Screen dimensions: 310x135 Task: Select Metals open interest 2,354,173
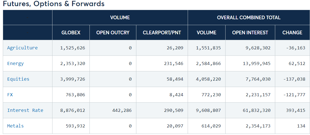[258, 126]
